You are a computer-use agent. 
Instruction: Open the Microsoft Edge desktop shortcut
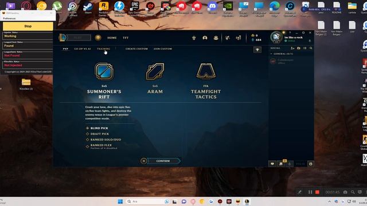point(274,9)
